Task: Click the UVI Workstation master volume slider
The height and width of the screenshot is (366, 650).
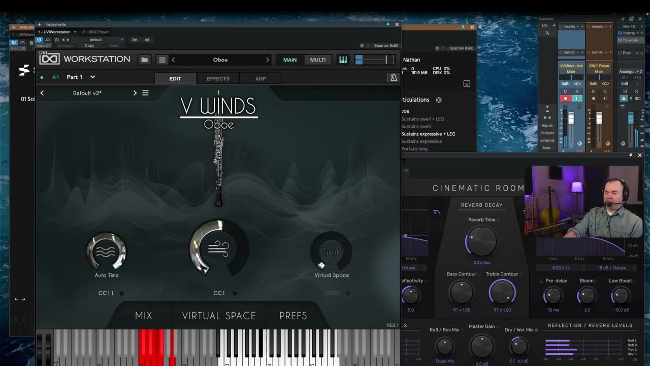Action: 374,60
